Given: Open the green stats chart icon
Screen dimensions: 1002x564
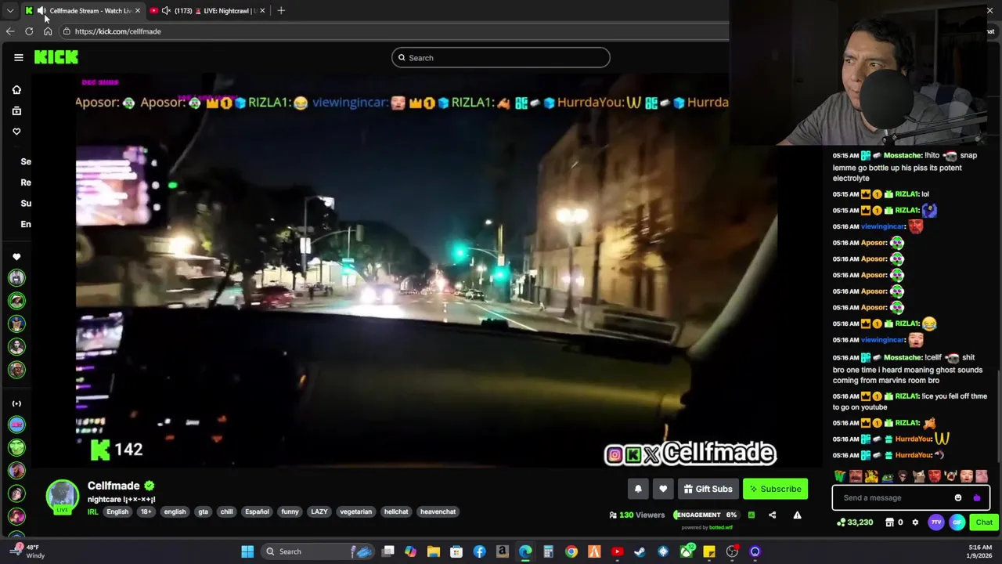Looking at the screenshot, I should point(751,515).
